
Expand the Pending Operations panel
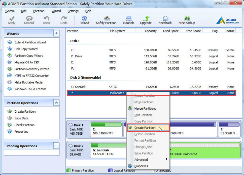[x=56, y=146]
